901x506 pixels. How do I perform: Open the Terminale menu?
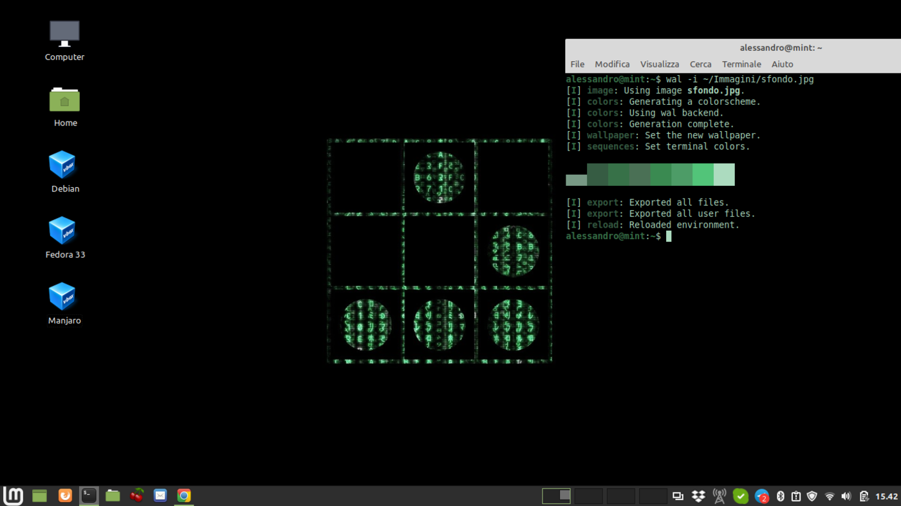pyautogui.click(x=741, y=64)
